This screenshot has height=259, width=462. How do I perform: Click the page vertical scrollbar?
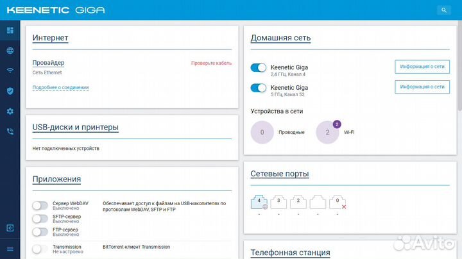460,65
